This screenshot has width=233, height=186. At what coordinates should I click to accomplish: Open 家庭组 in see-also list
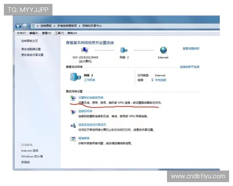coord(25,162)
